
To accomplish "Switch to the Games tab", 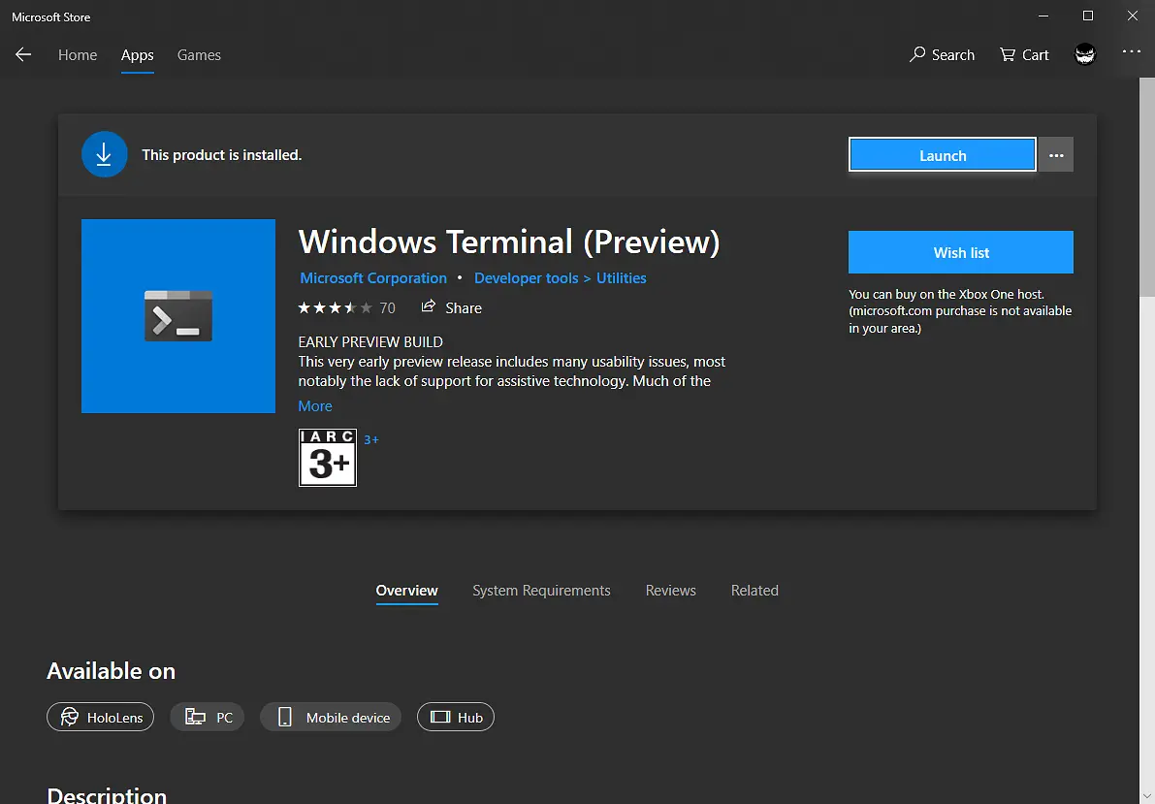I will tap(199, 55).
